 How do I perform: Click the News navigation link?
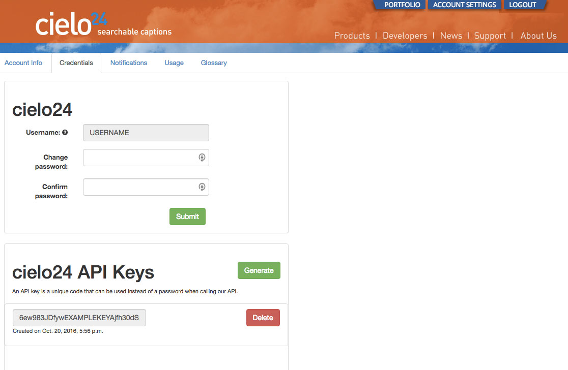point(451,36)
